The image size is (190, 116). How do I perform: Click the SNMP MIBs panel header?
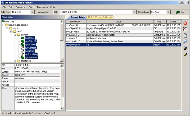click(33, 17)
